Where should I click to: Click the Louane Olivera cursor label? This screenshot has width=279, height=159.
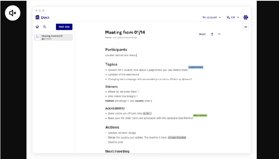pos(196,67)
